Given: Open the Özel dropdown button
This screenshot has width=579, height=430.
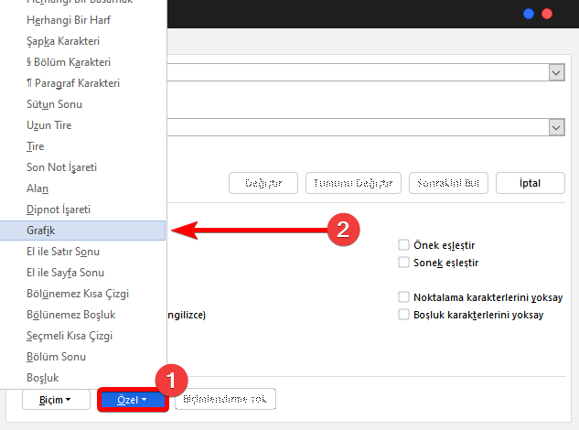Looking at the screenshot, I should (132, 400).
